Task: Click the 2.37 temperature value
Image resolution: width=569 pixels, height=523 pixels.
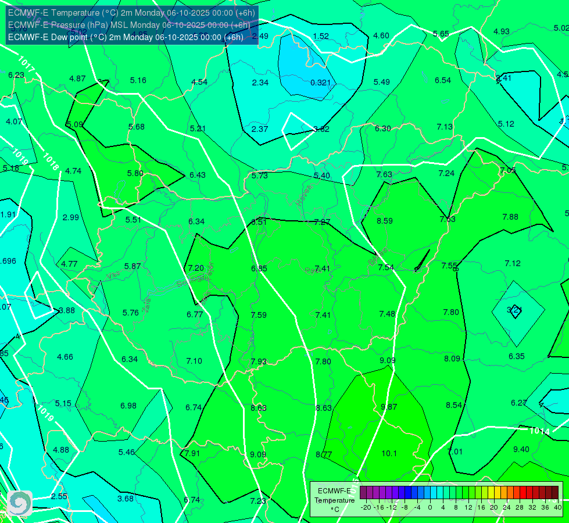Action: 260,129
